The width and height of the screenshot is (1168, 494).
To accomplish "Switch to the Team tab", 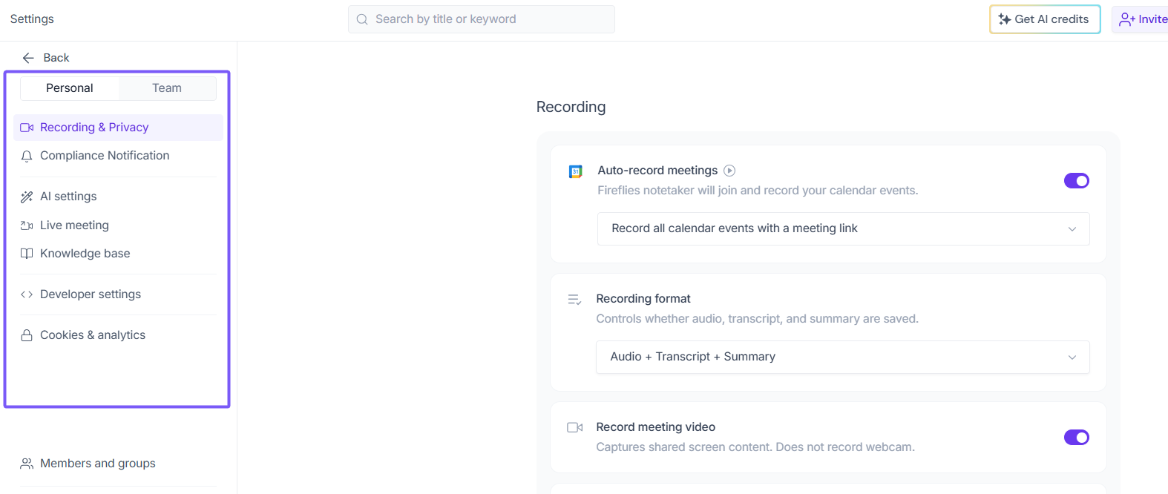I will click(167, 88).
